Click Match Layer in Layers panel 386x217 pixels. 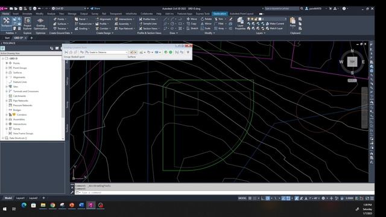[x=274, y=28]
